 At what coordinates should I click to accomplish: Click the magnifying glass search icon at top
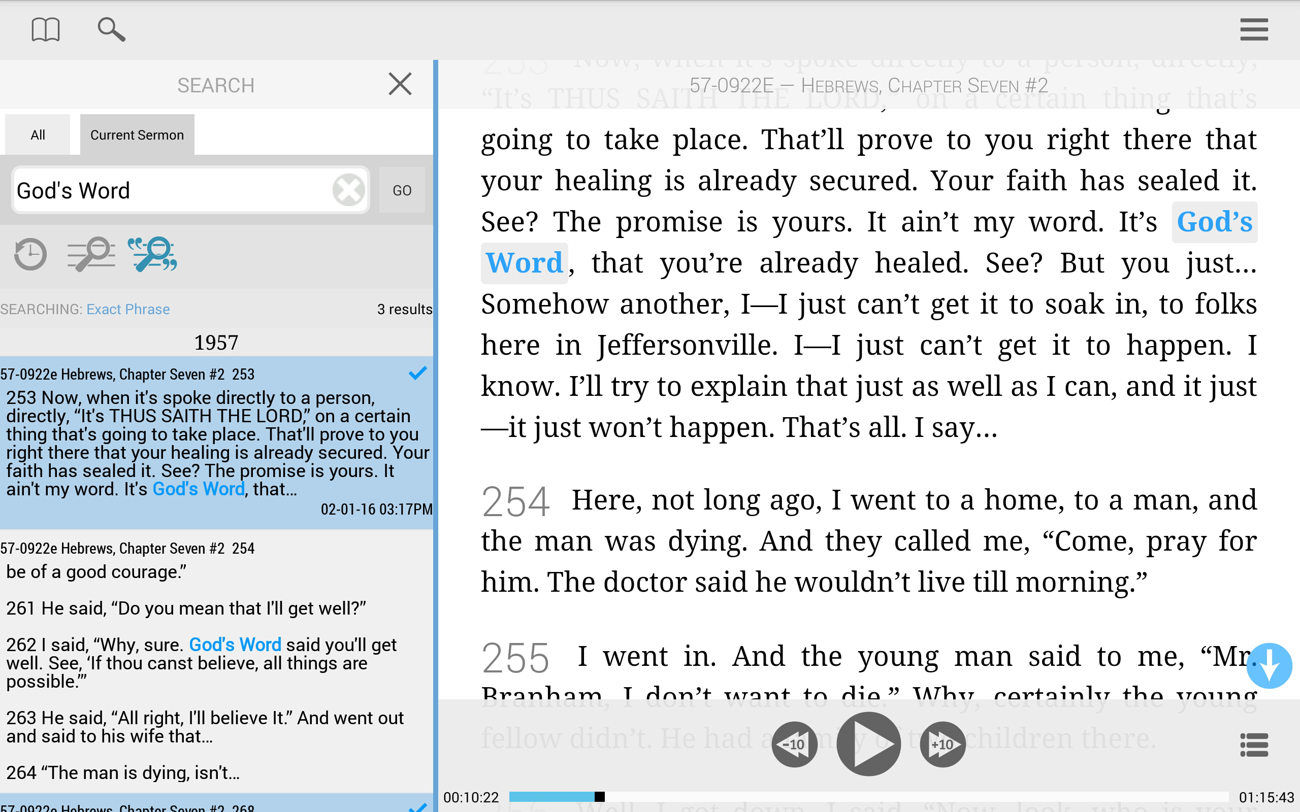112,29
